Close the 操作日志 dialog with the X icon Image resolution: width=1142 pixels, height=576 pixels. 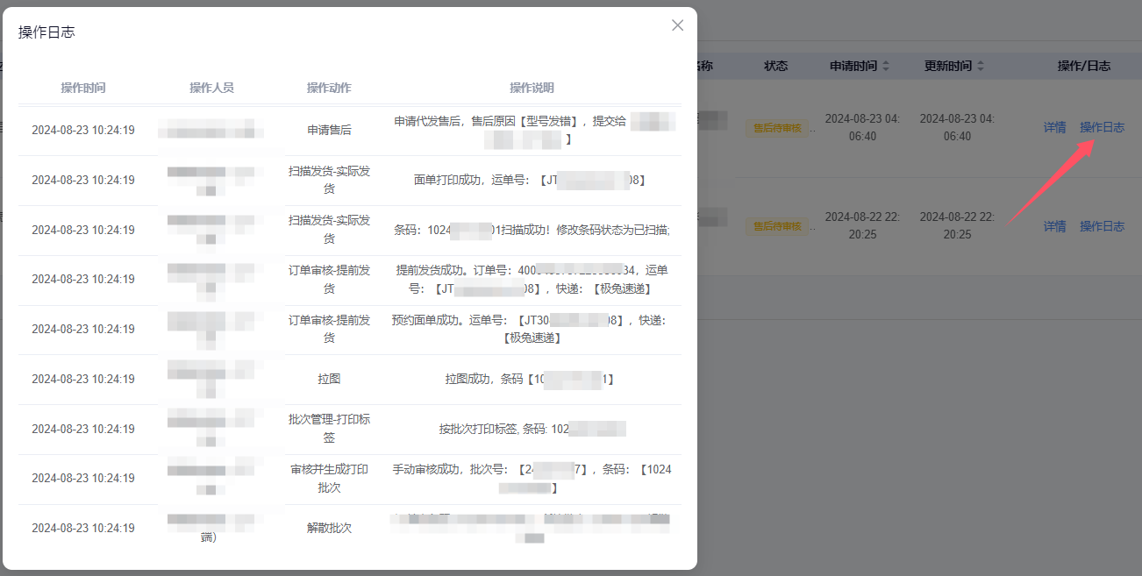pos(677,25)
